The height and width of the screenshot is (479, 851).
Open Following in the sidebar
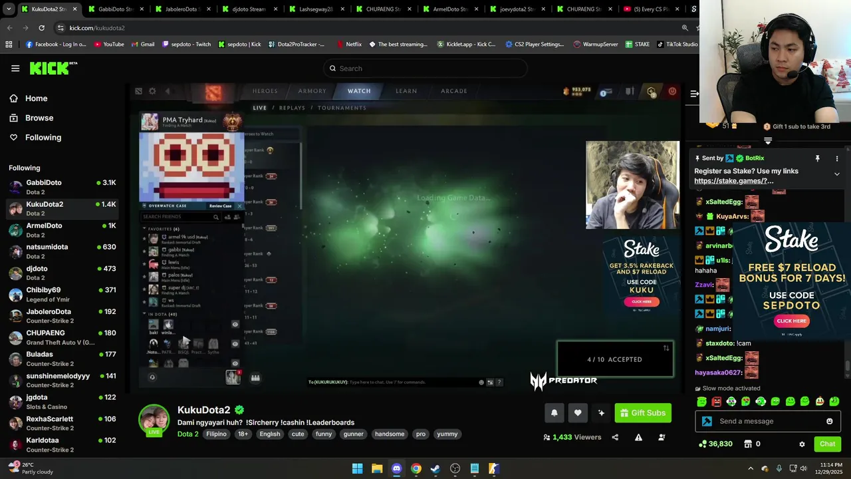coord(43,137)
